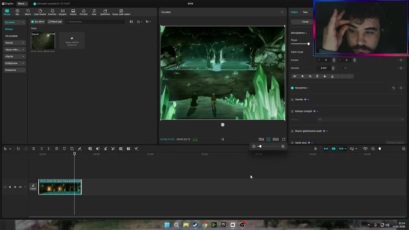
Task: Toggle the track lock icon
Action: [x=10, y=187]
